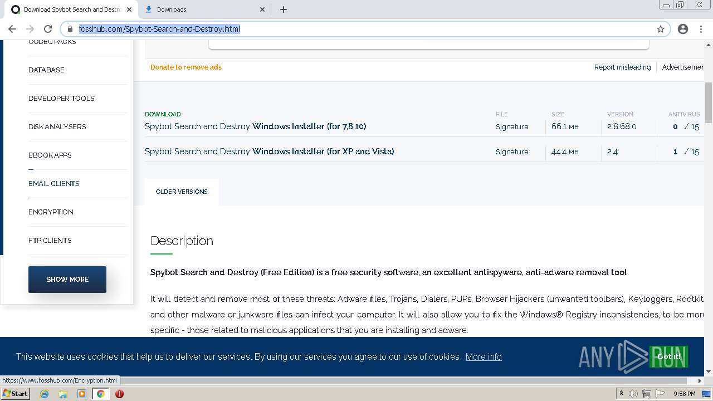Screen dimensions: 713x401
Task: Download Windows Installer for 7,8,10
Action: click(x=255, y=126)
